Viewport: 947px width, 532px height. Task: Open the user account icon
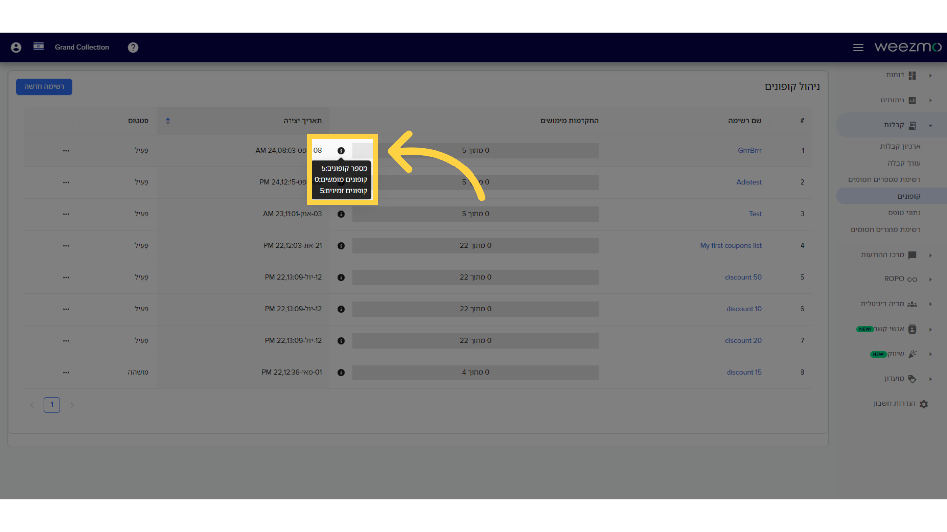pyautogui.click(x=16, y=47)
